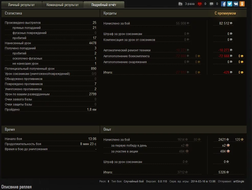
Task: Click 'Пройдено' distance value 1,8 км
Action: (91, 110)
